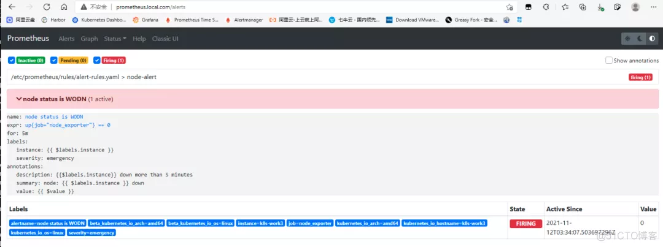Image resolution: width=663 pixels, height=247 pixels.
Task: Open the Help nav item
Action: [x=139, y=39]
